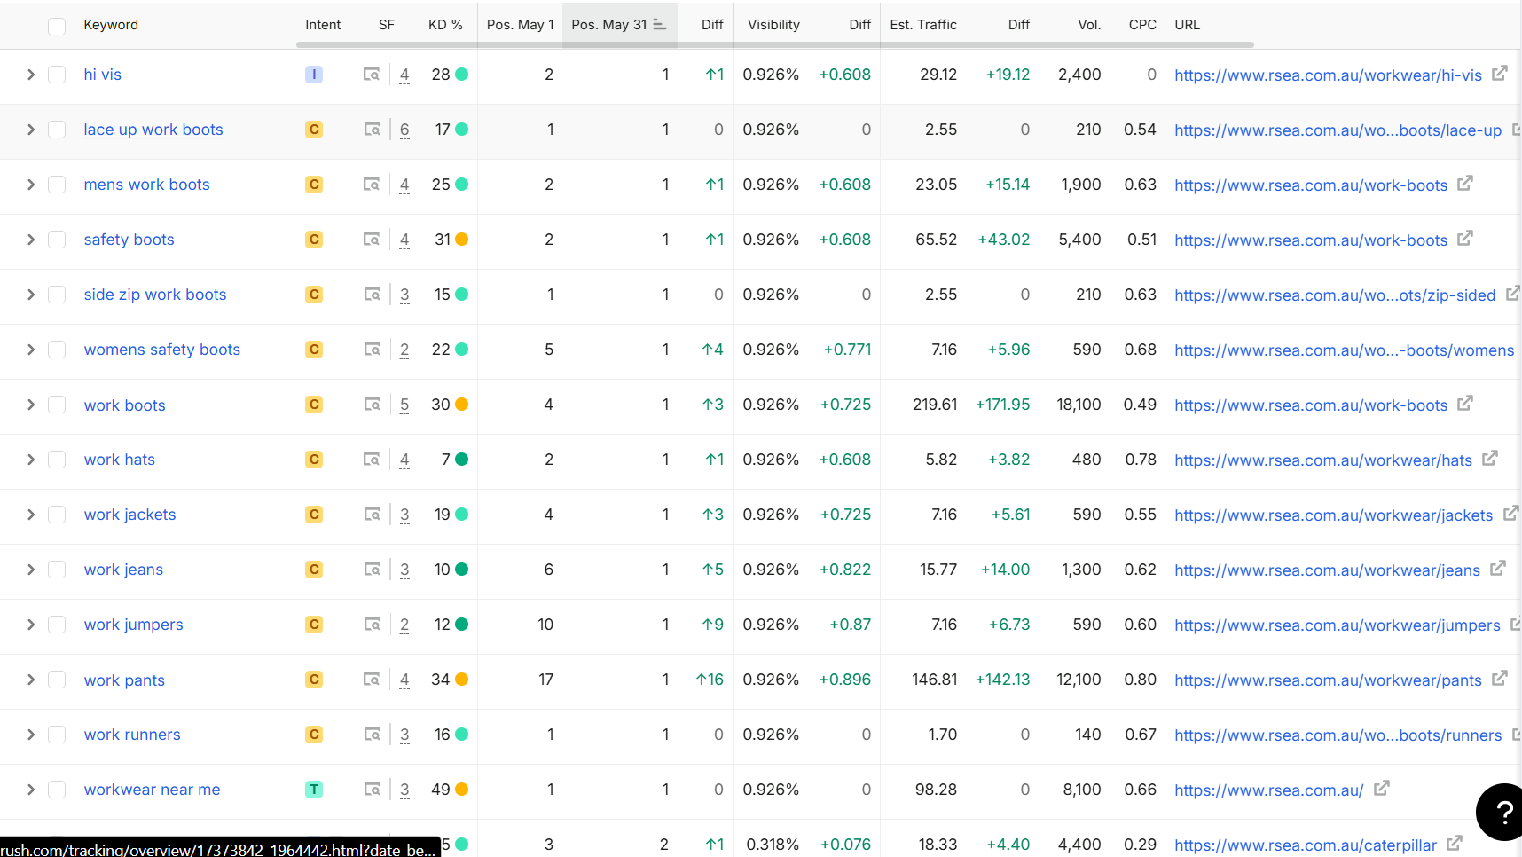Image resolution: width=1522 pixels, height=857 pixels.
Task: Tick the checkbox for womens safety boots
Action: (57, 350)
